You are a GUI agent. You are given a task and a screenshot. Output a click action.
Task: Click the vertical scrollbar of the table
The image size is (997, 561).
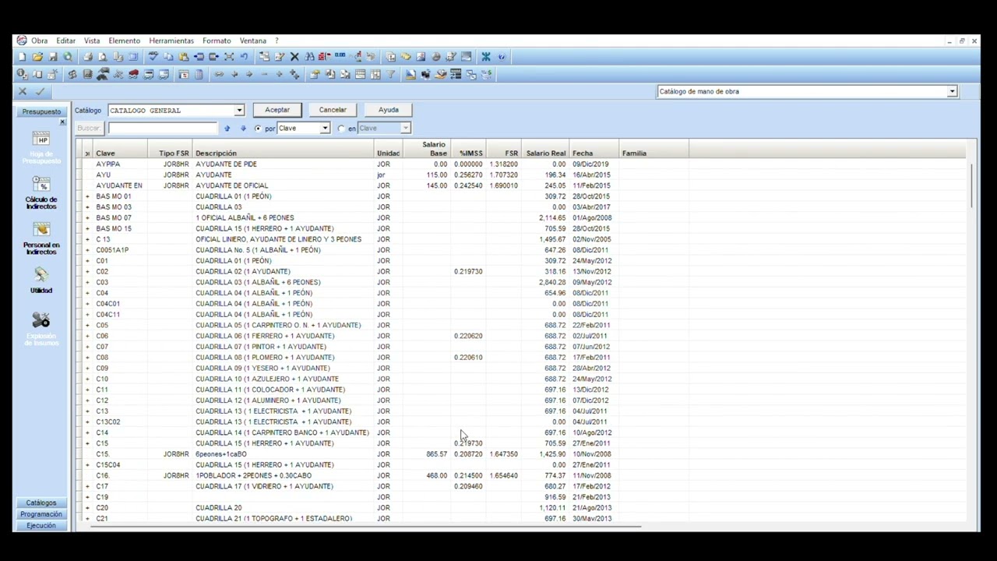(x=972, y=185)
